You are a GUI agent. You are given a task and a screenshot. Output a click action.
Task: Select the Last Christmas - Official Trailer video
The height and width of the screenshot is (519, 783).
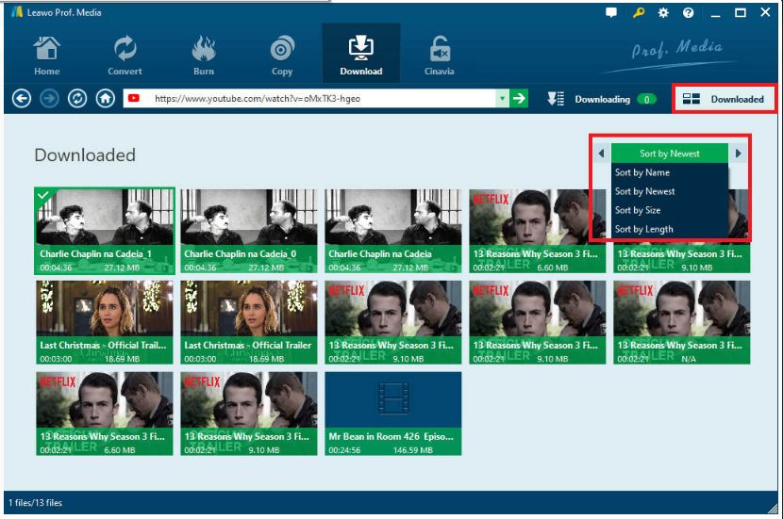(x=249, y=322)
